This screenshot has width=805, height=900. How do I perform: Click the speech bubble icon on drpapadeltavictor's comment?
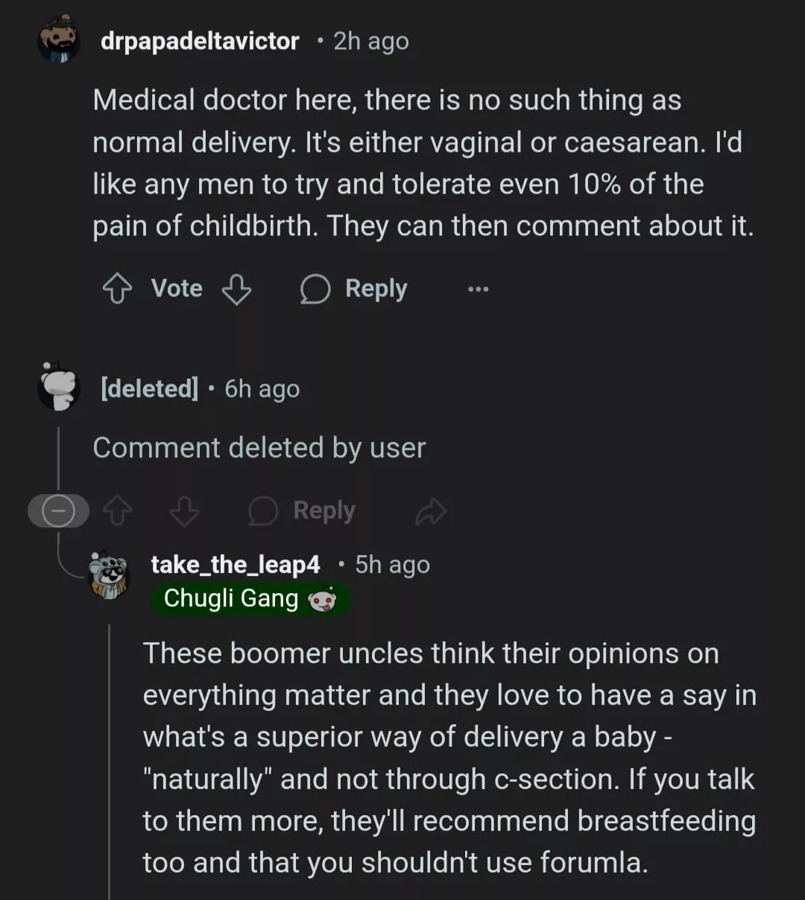pos(315,289)
